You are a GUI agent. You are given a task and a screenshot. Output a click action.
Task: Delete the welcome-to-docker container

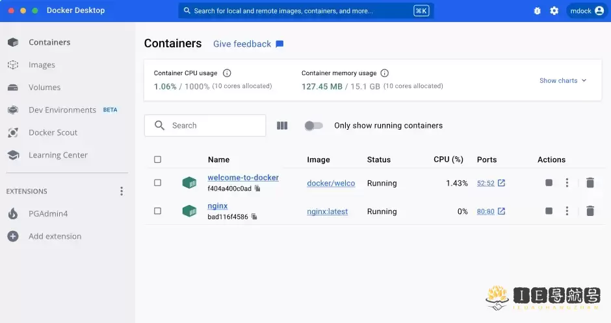pyautogui.click(x=590, y=183)
